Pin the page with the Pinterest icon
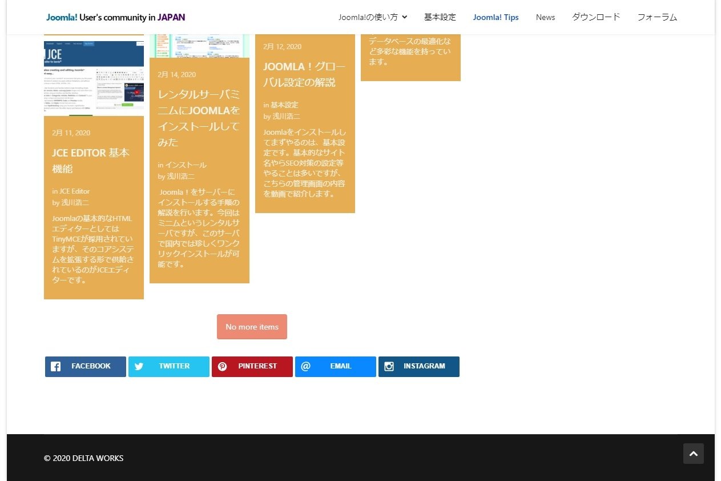Viewport: 721px width, 481px height. (223, 366)
